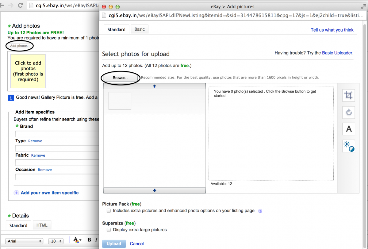Screen dimensions: 368x249
Task: Open the brightness and contrast tool
Action: click(349, 146)
